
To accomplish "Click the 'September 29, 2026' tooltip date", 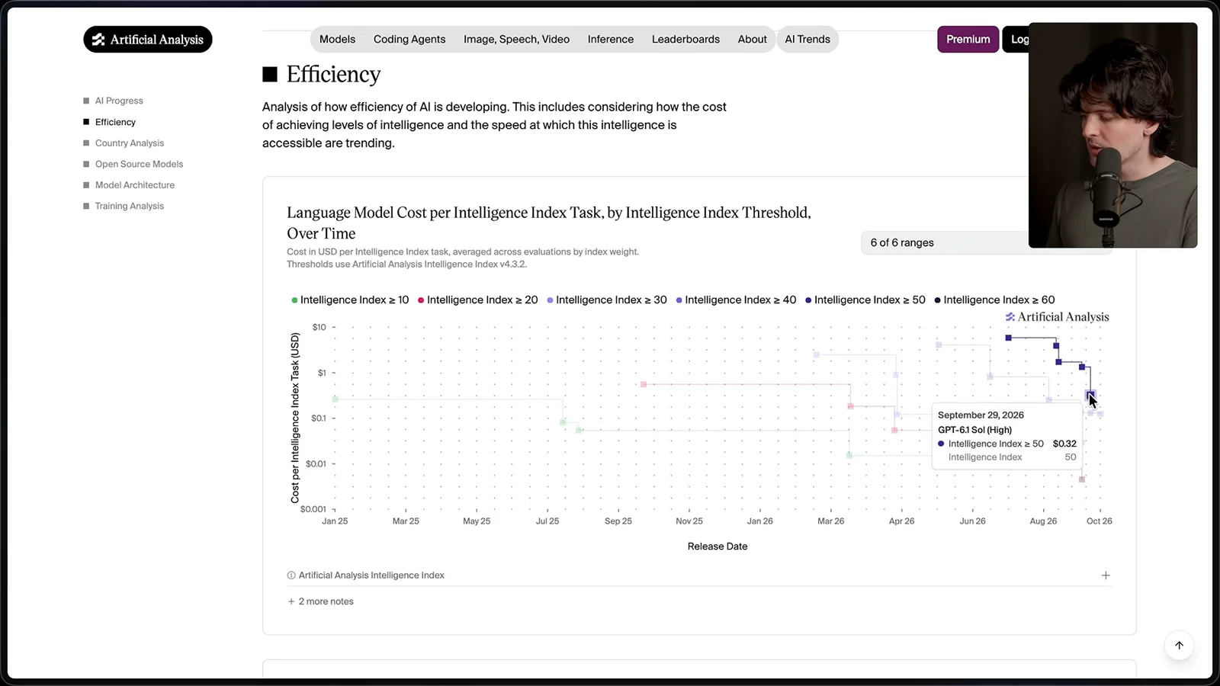I will click(x=981, y=415).
